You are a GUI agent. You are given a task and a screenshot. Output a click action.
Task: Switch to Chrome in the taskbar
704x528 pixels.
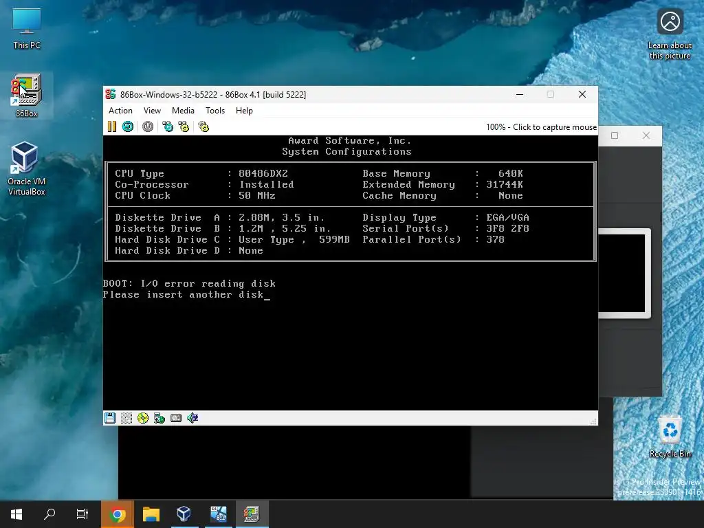[117, 514]
